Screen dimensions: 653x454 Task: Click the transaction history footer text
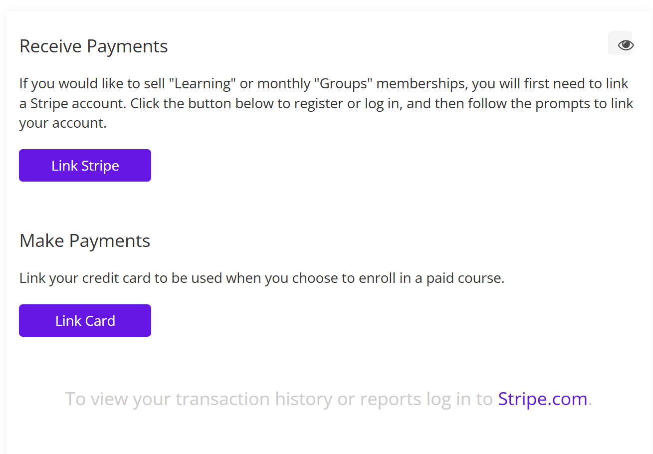coord(329,399)
